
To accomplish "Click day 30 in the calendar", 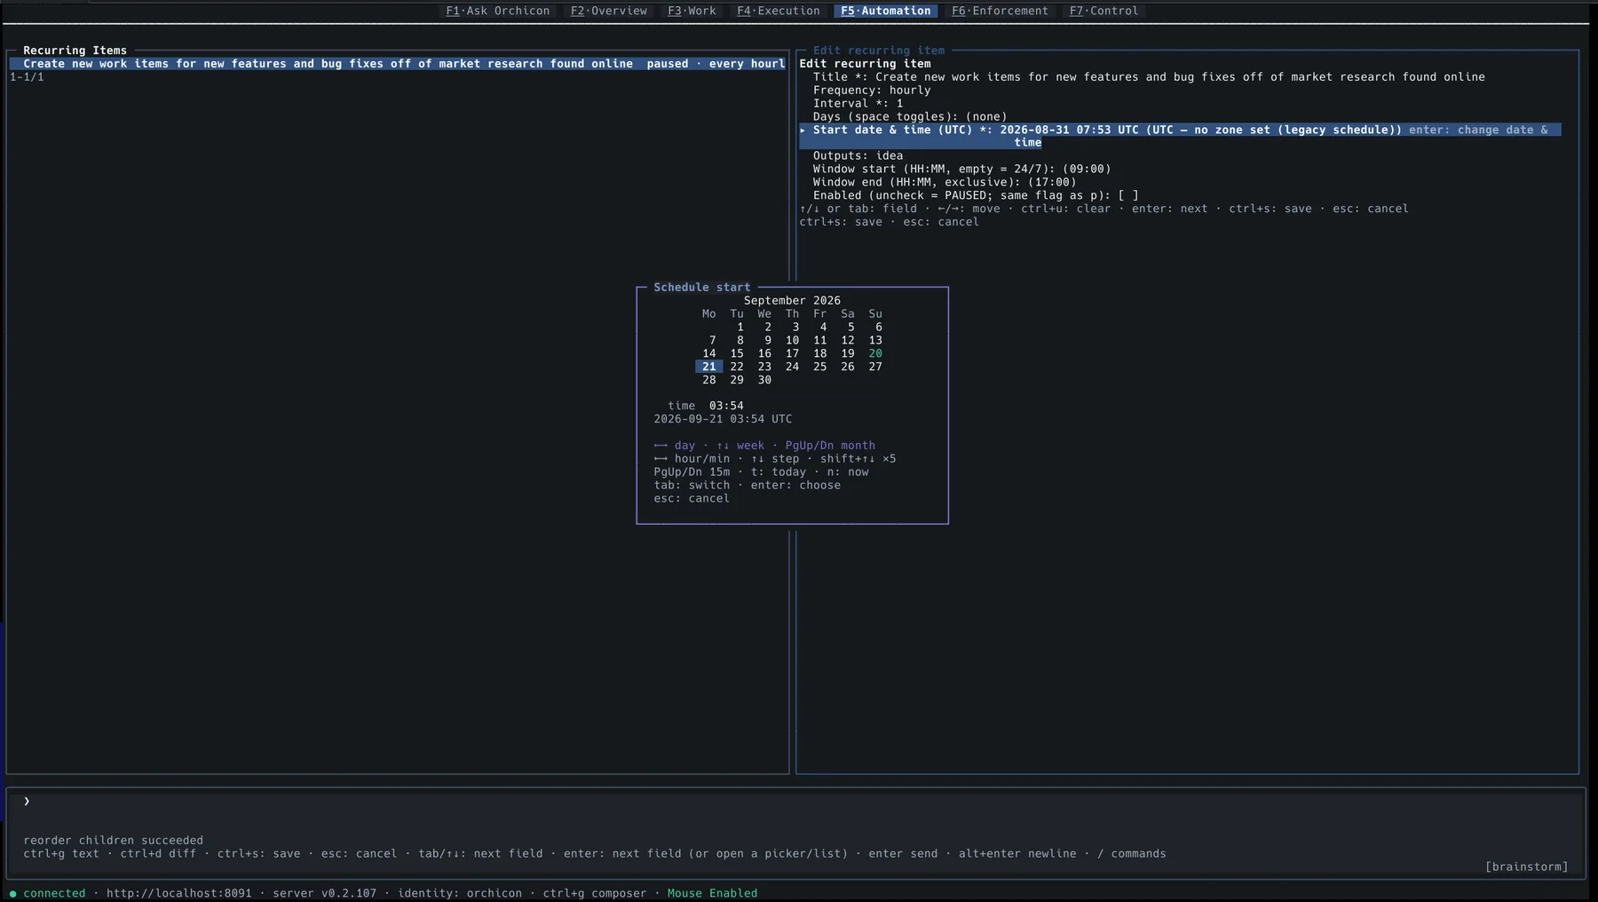I will [764, 380].
